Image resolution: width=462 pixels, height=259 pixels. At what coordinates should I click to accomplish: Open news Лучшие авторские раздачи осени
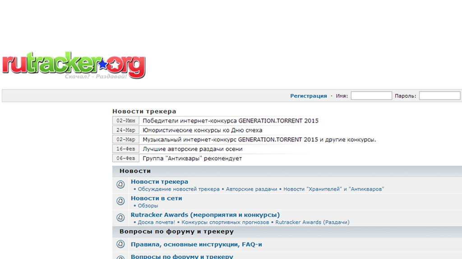[193, 149]
